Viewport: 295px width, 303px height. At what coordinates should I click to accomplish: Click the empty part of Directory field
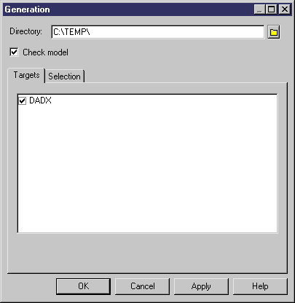tap(177, 32)
